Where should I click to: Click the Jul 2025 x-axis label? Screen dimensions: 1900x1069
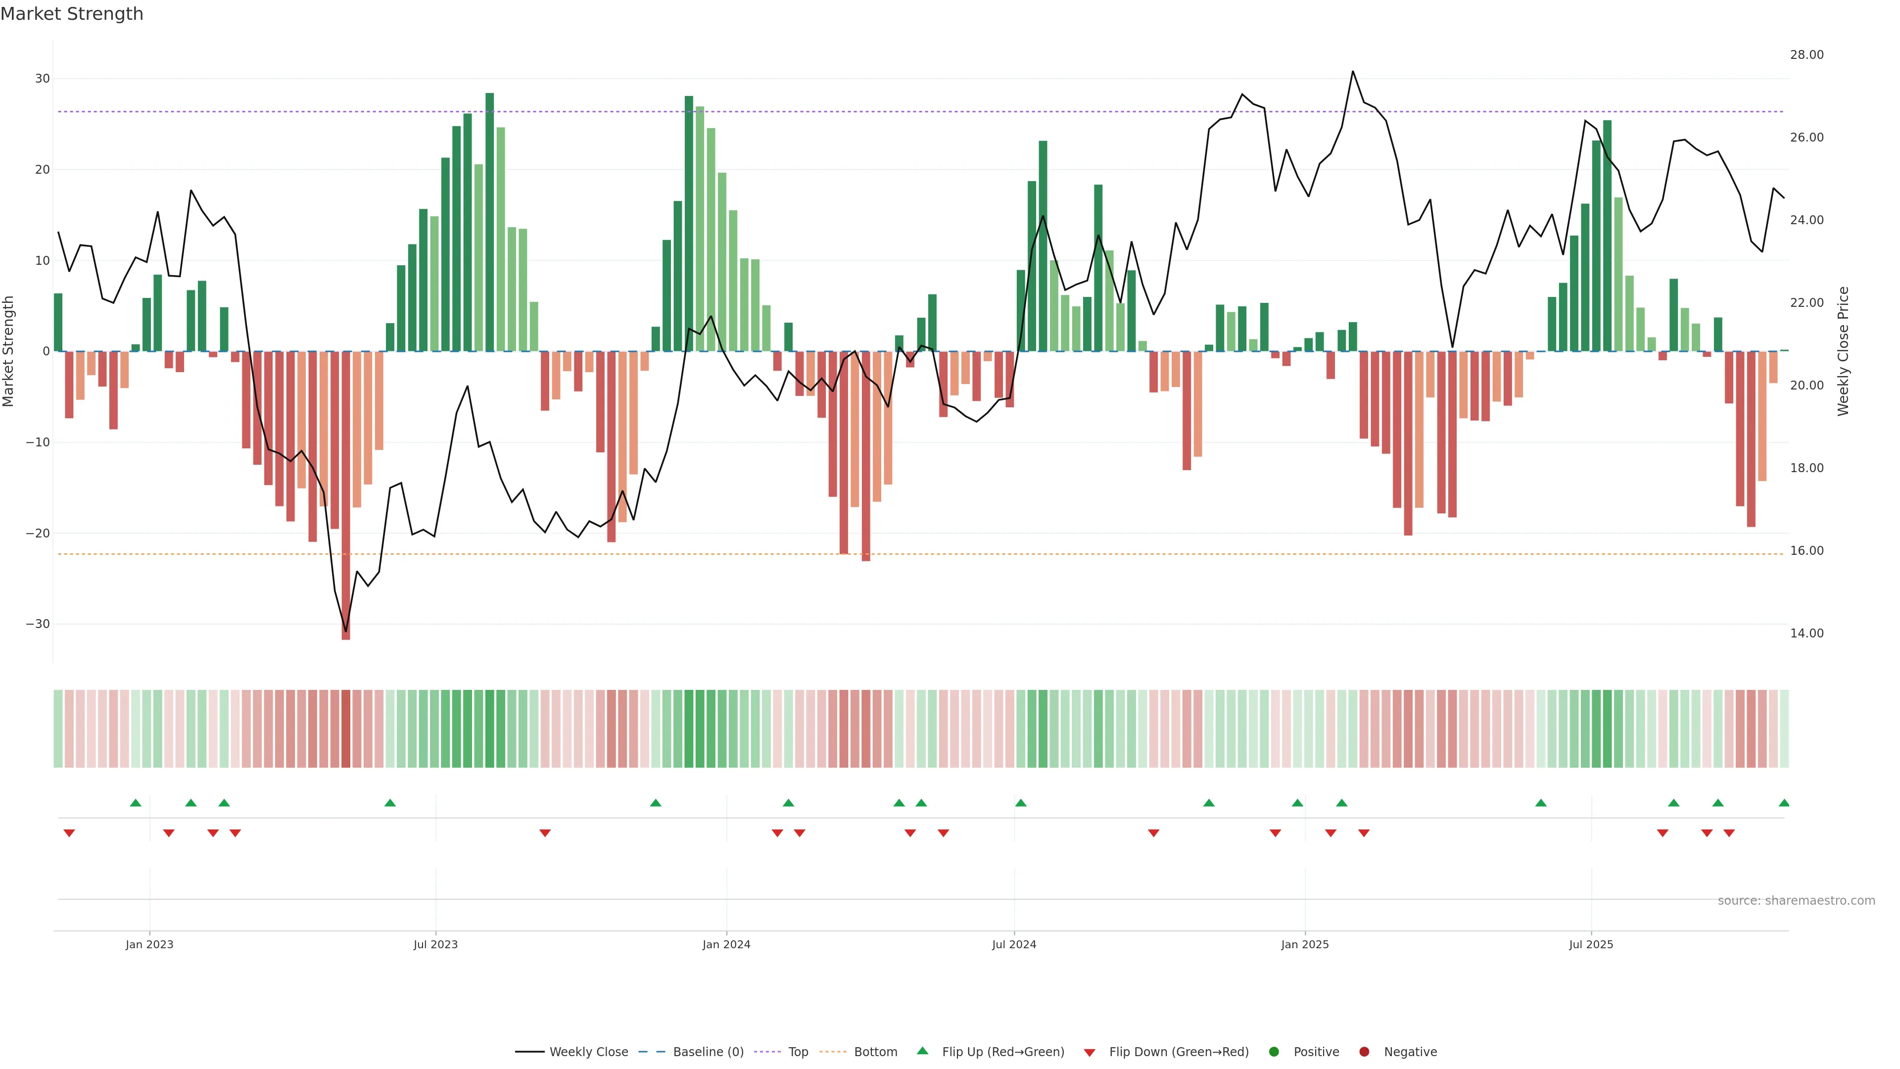tap(1591, 944)
